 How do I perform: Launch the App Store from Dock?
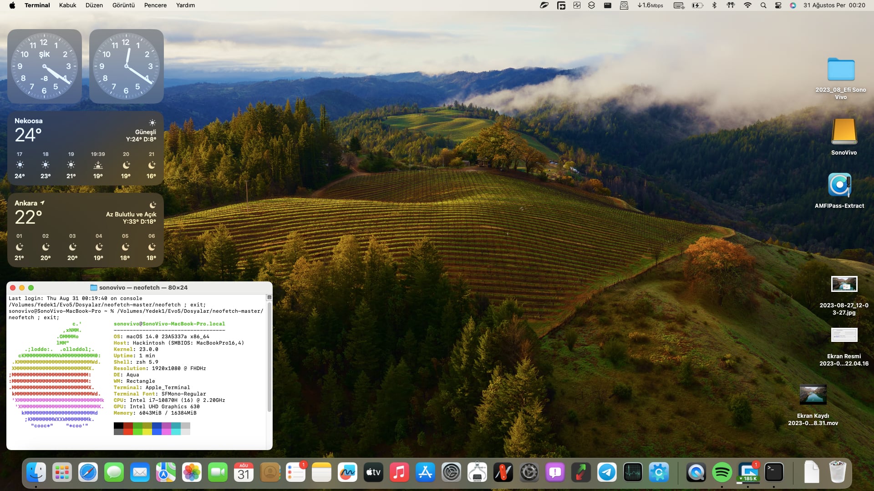[x=425, y=473]
